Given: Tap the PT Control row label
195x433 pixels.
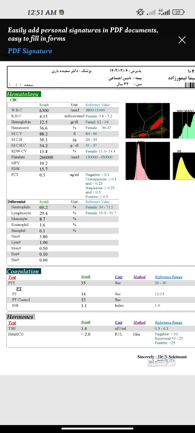Looking at the screenshot, I should (21, 300).
